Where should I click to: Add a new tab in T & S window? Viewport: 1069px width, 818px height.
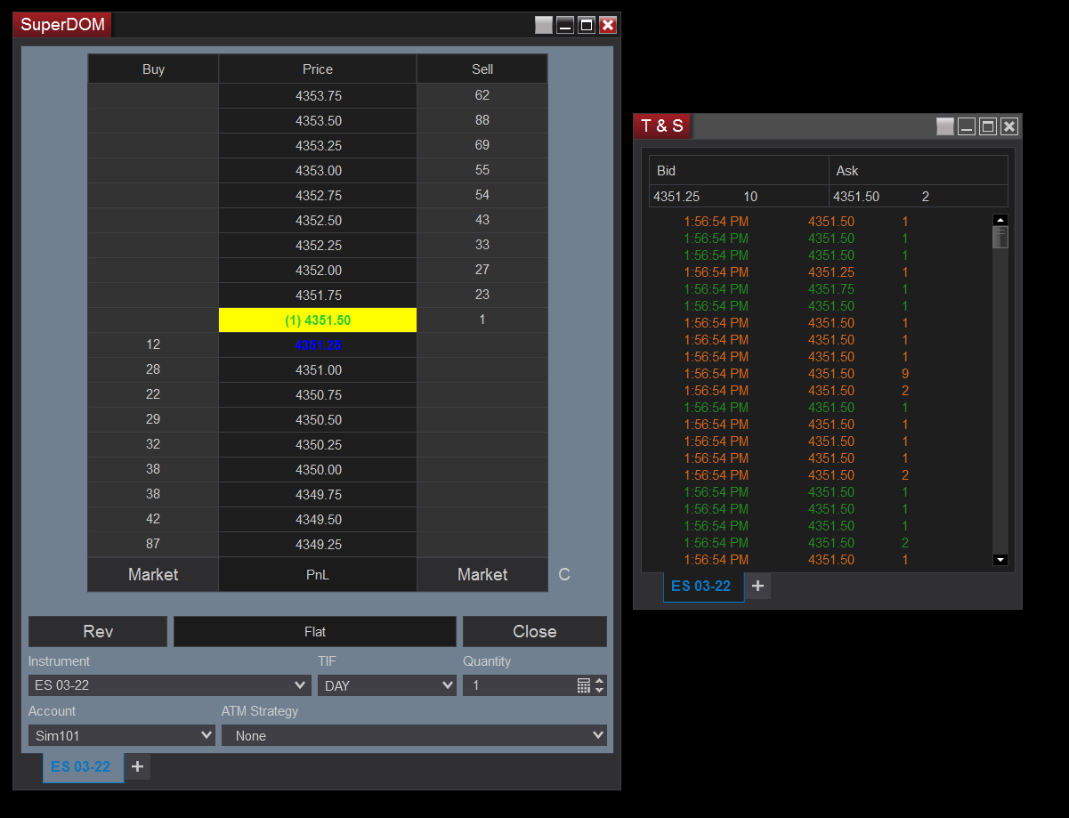pos(757,586)
